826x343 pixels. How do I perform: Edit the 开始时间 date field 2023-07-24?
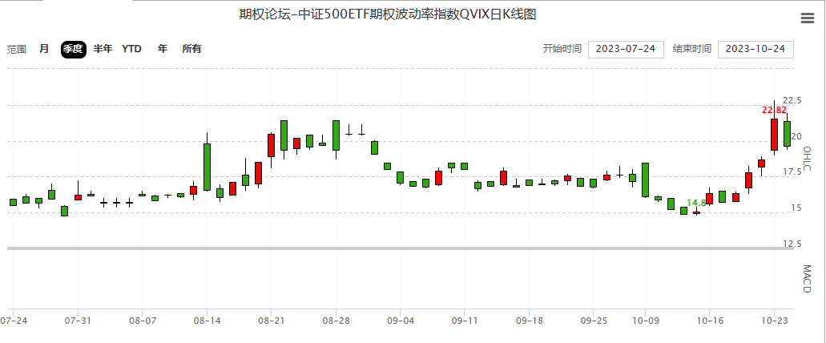coord(626,49)
